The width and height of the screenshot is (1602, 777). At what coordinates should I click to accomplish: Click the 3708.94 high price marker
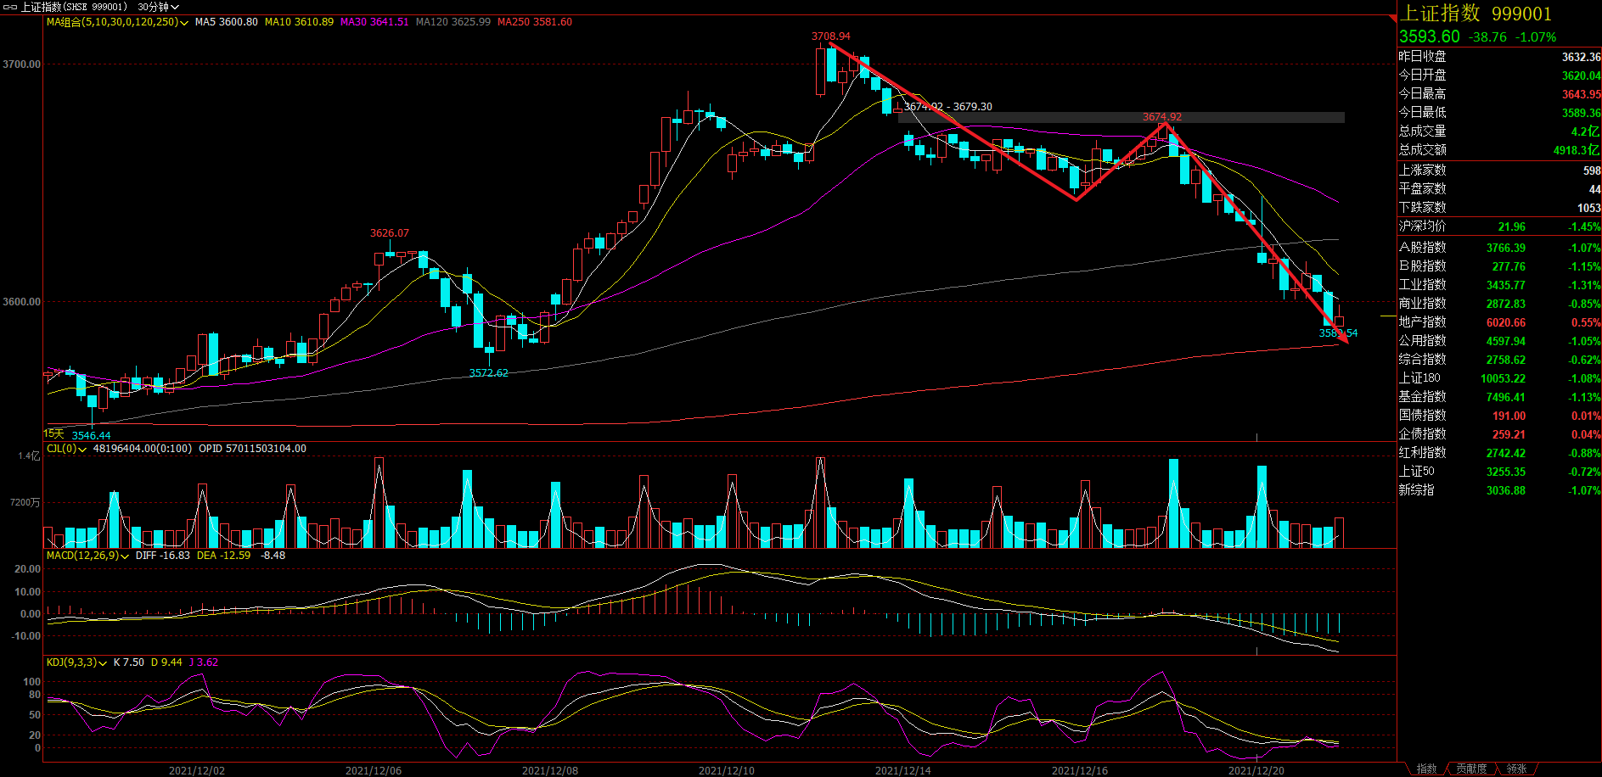coord(830,36)
